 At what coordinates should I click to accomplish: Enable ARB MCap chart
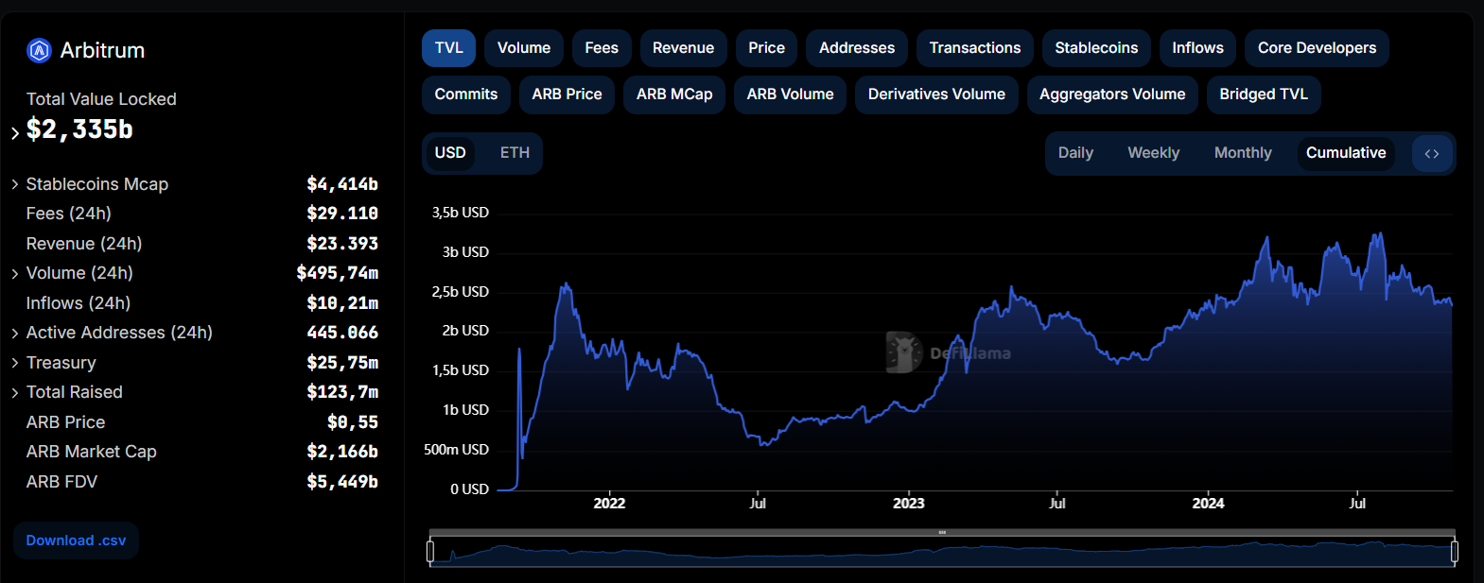(x=674, y=94)
